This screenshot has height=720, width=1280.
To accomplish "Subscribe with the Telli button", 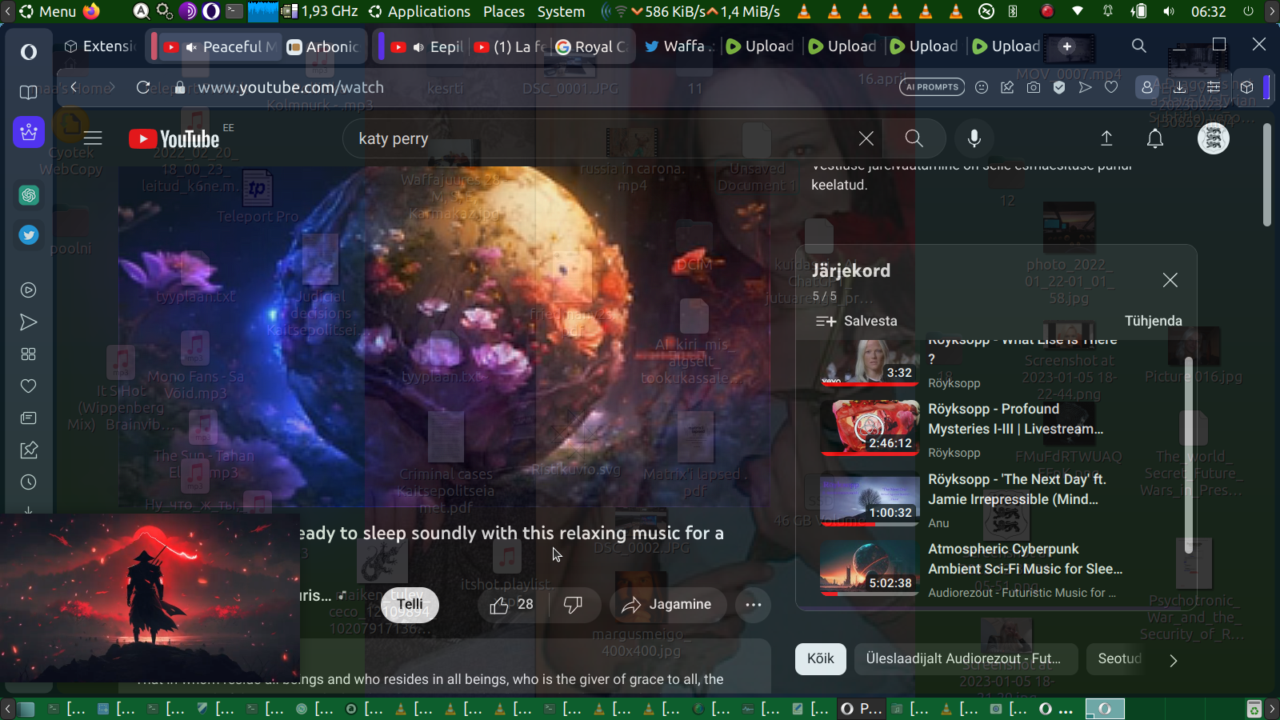I will (x=410, y=605).
